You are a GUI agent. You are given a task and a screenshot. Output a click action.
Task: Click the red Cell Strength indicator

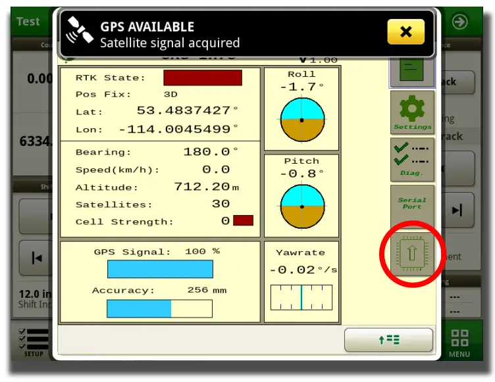click(x=243, y=220)
